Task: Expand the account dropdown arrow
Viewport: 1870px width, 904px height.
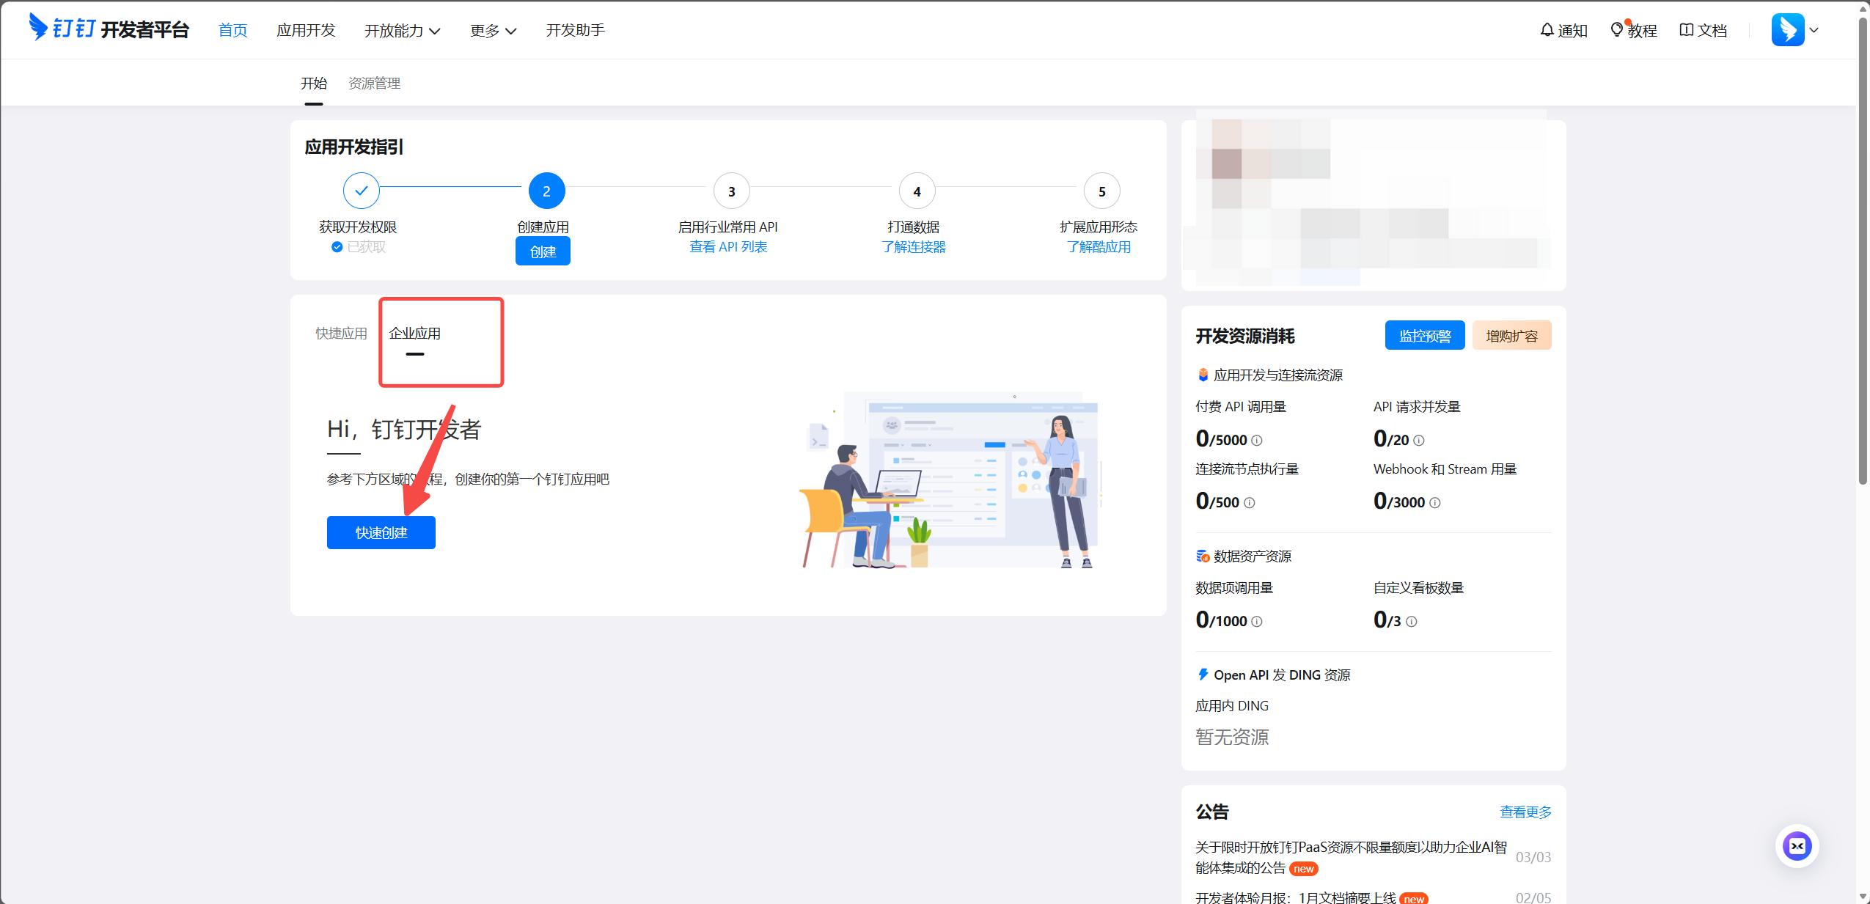Action: click(1814, 30)
